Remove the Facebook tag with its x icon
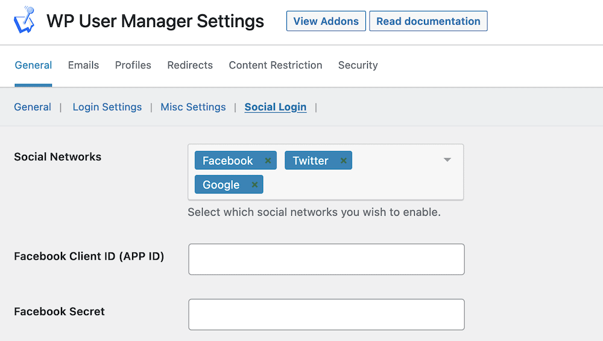This screenshot has width=603, height=341. click(x=268, y=160)
